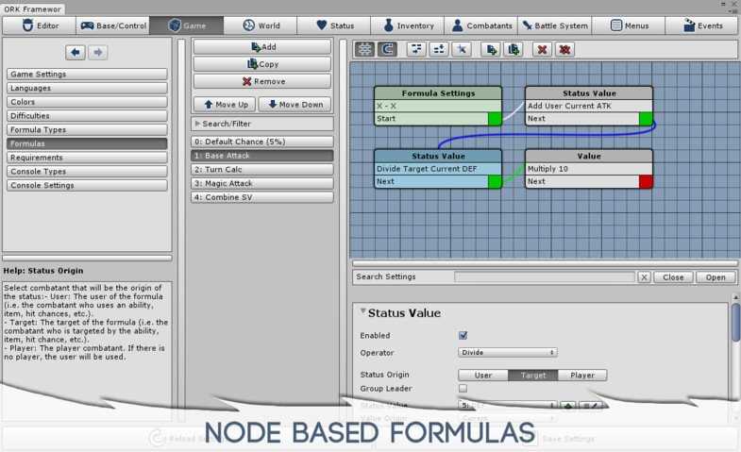
Task: Click the Open button beside Search Settings
Action: tap(716, 277)
